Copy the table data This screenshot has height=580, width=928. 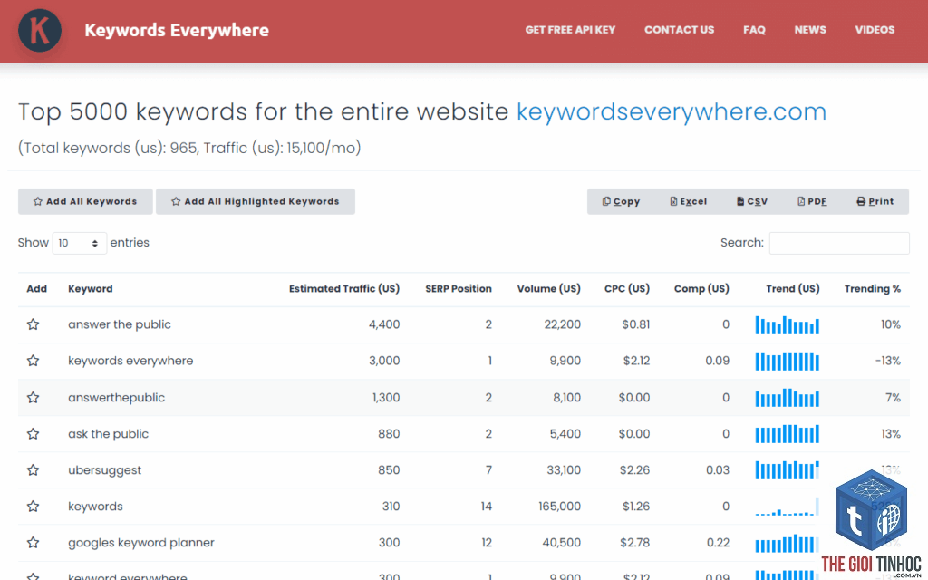pos(621,201)
